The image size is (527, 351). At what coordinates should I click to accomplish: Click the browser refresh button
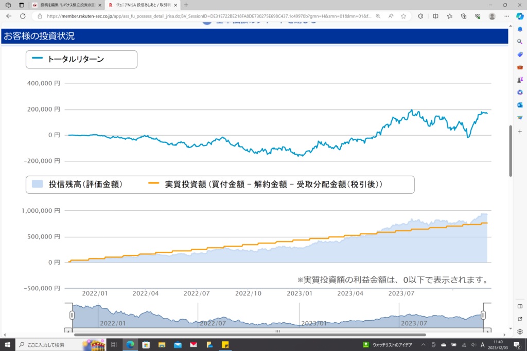point(23,16)
